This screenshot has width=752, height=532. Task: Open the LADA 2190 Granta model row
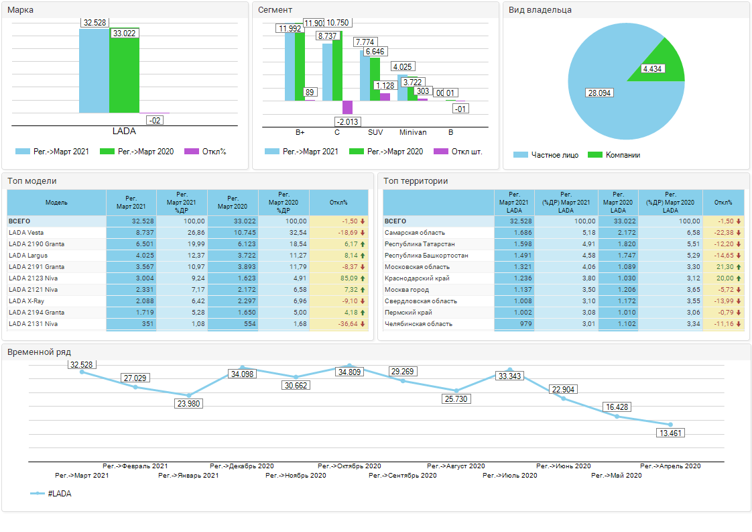point(36,244)
